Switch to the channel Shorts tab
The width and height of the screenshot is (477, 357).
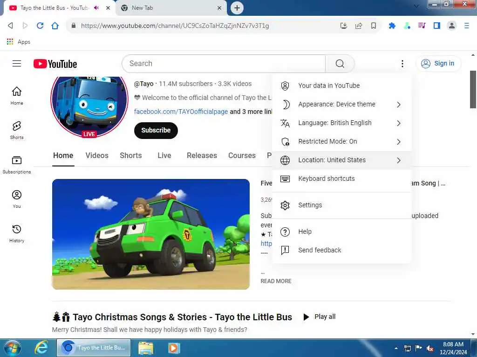click(x=131, y=155)
